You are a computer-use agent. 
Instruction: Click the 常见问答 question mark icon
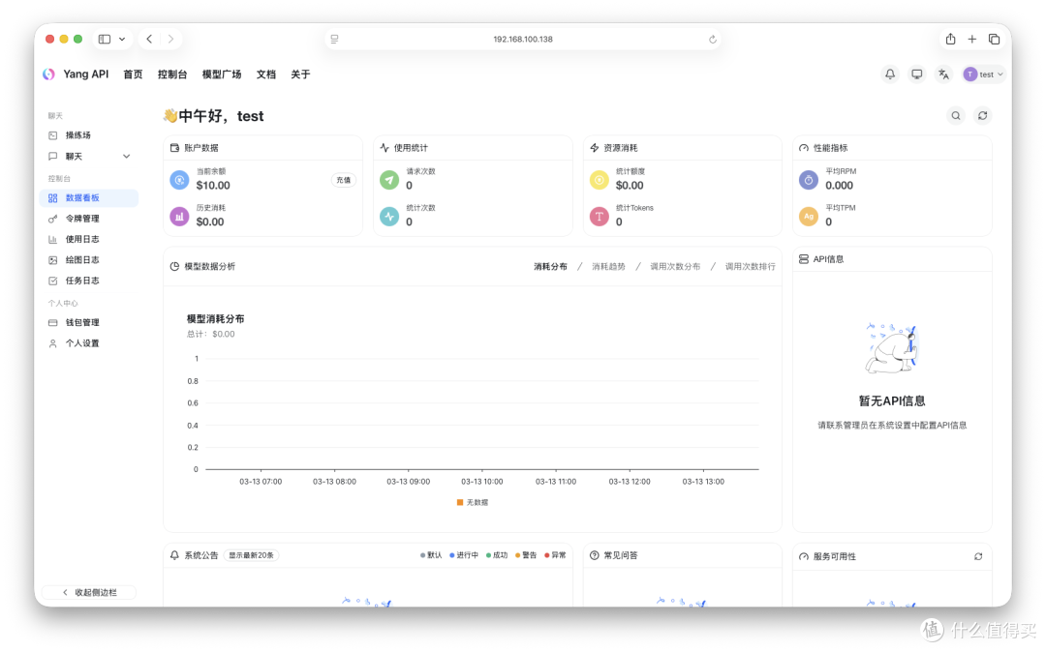point(595,554)
